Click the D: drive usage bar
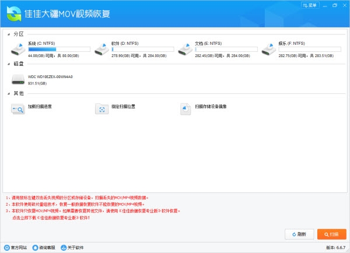The height and width of the screenshot is (253, 350). (143, 50)
